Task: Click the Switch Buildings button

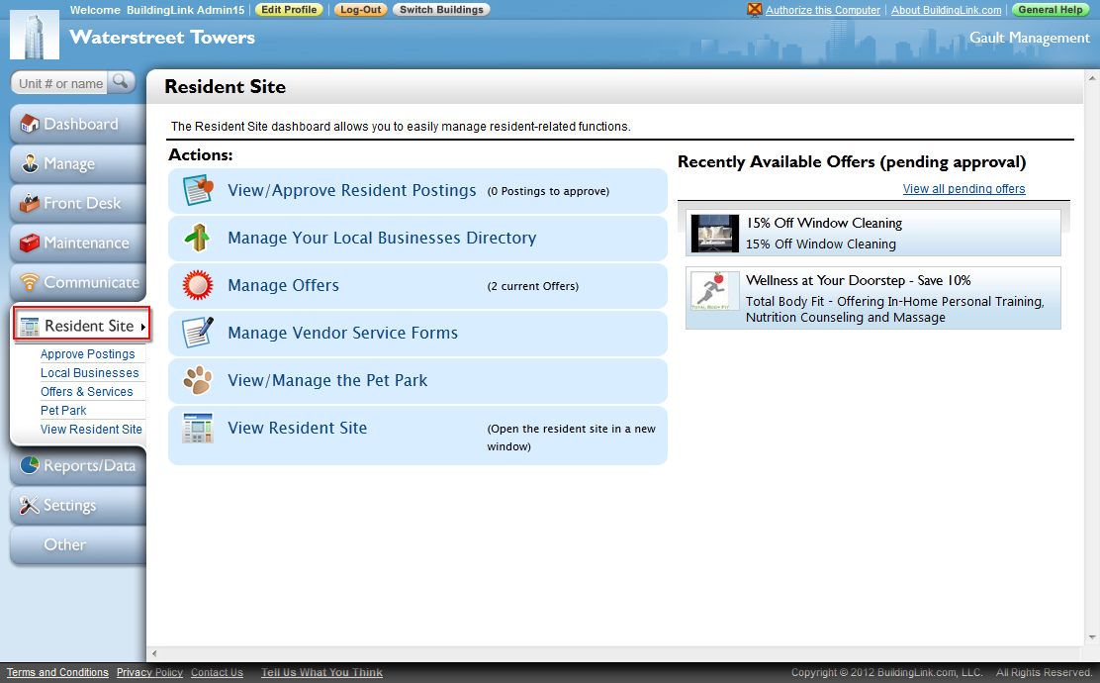Action: 441,10
